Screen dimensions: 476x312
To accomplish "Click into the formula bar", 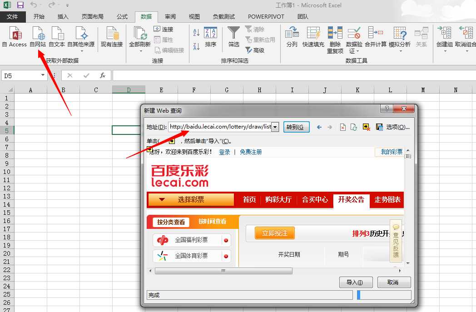I will point(294,75).
